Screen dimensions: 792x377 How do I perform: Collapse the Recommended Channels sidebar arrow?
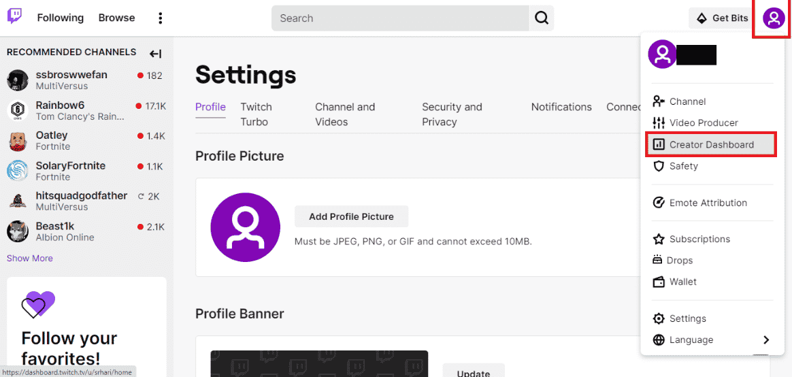click(155, 54)
